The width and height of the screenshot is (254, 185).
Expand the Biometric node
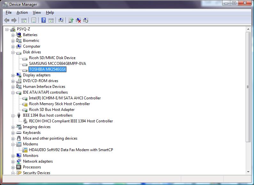(13, 41)
